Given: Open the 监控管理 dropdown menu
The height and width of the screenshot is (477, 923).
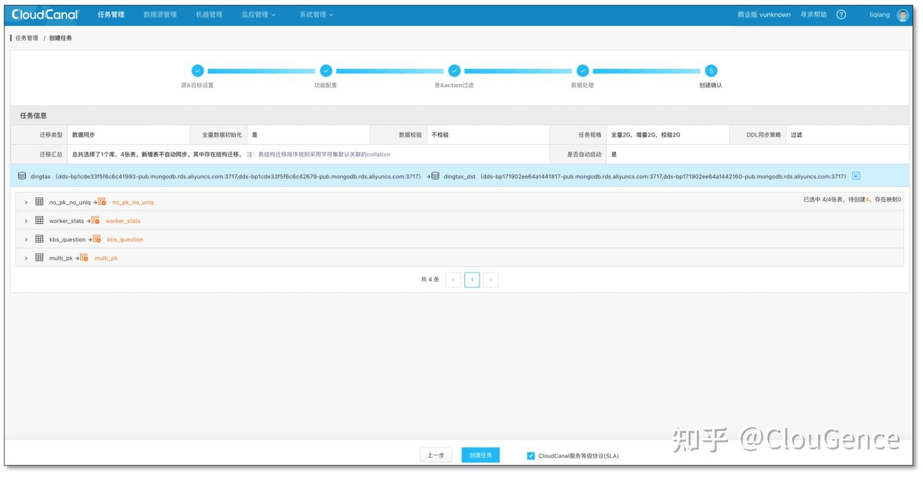Looking at the screenshot, I should [x=256, y=14].
